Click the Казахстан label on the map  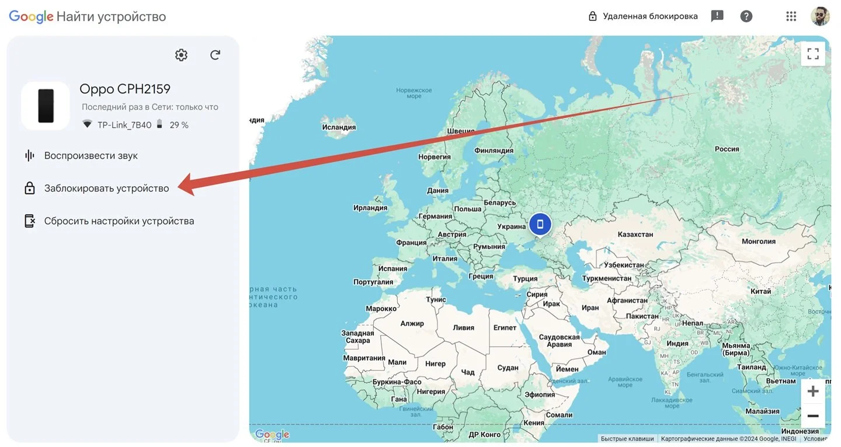point(635,235)
